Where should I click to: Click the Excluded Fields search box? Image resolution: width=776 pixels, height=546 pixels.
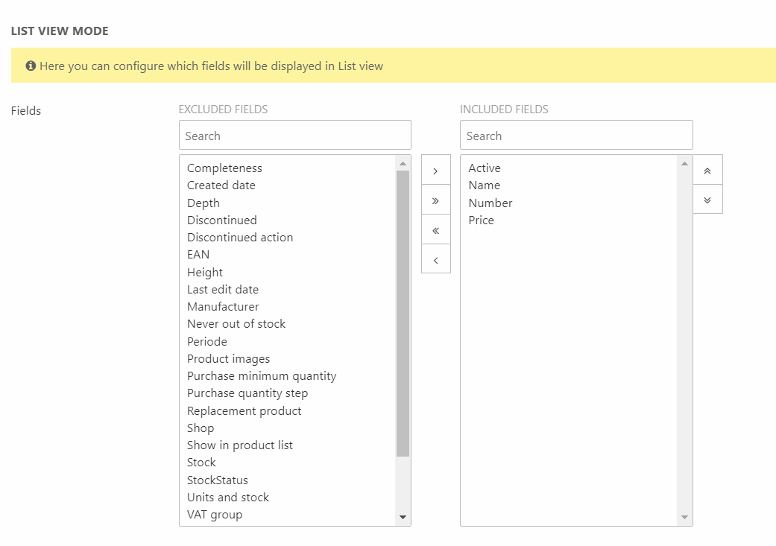(x=294, y=136)
